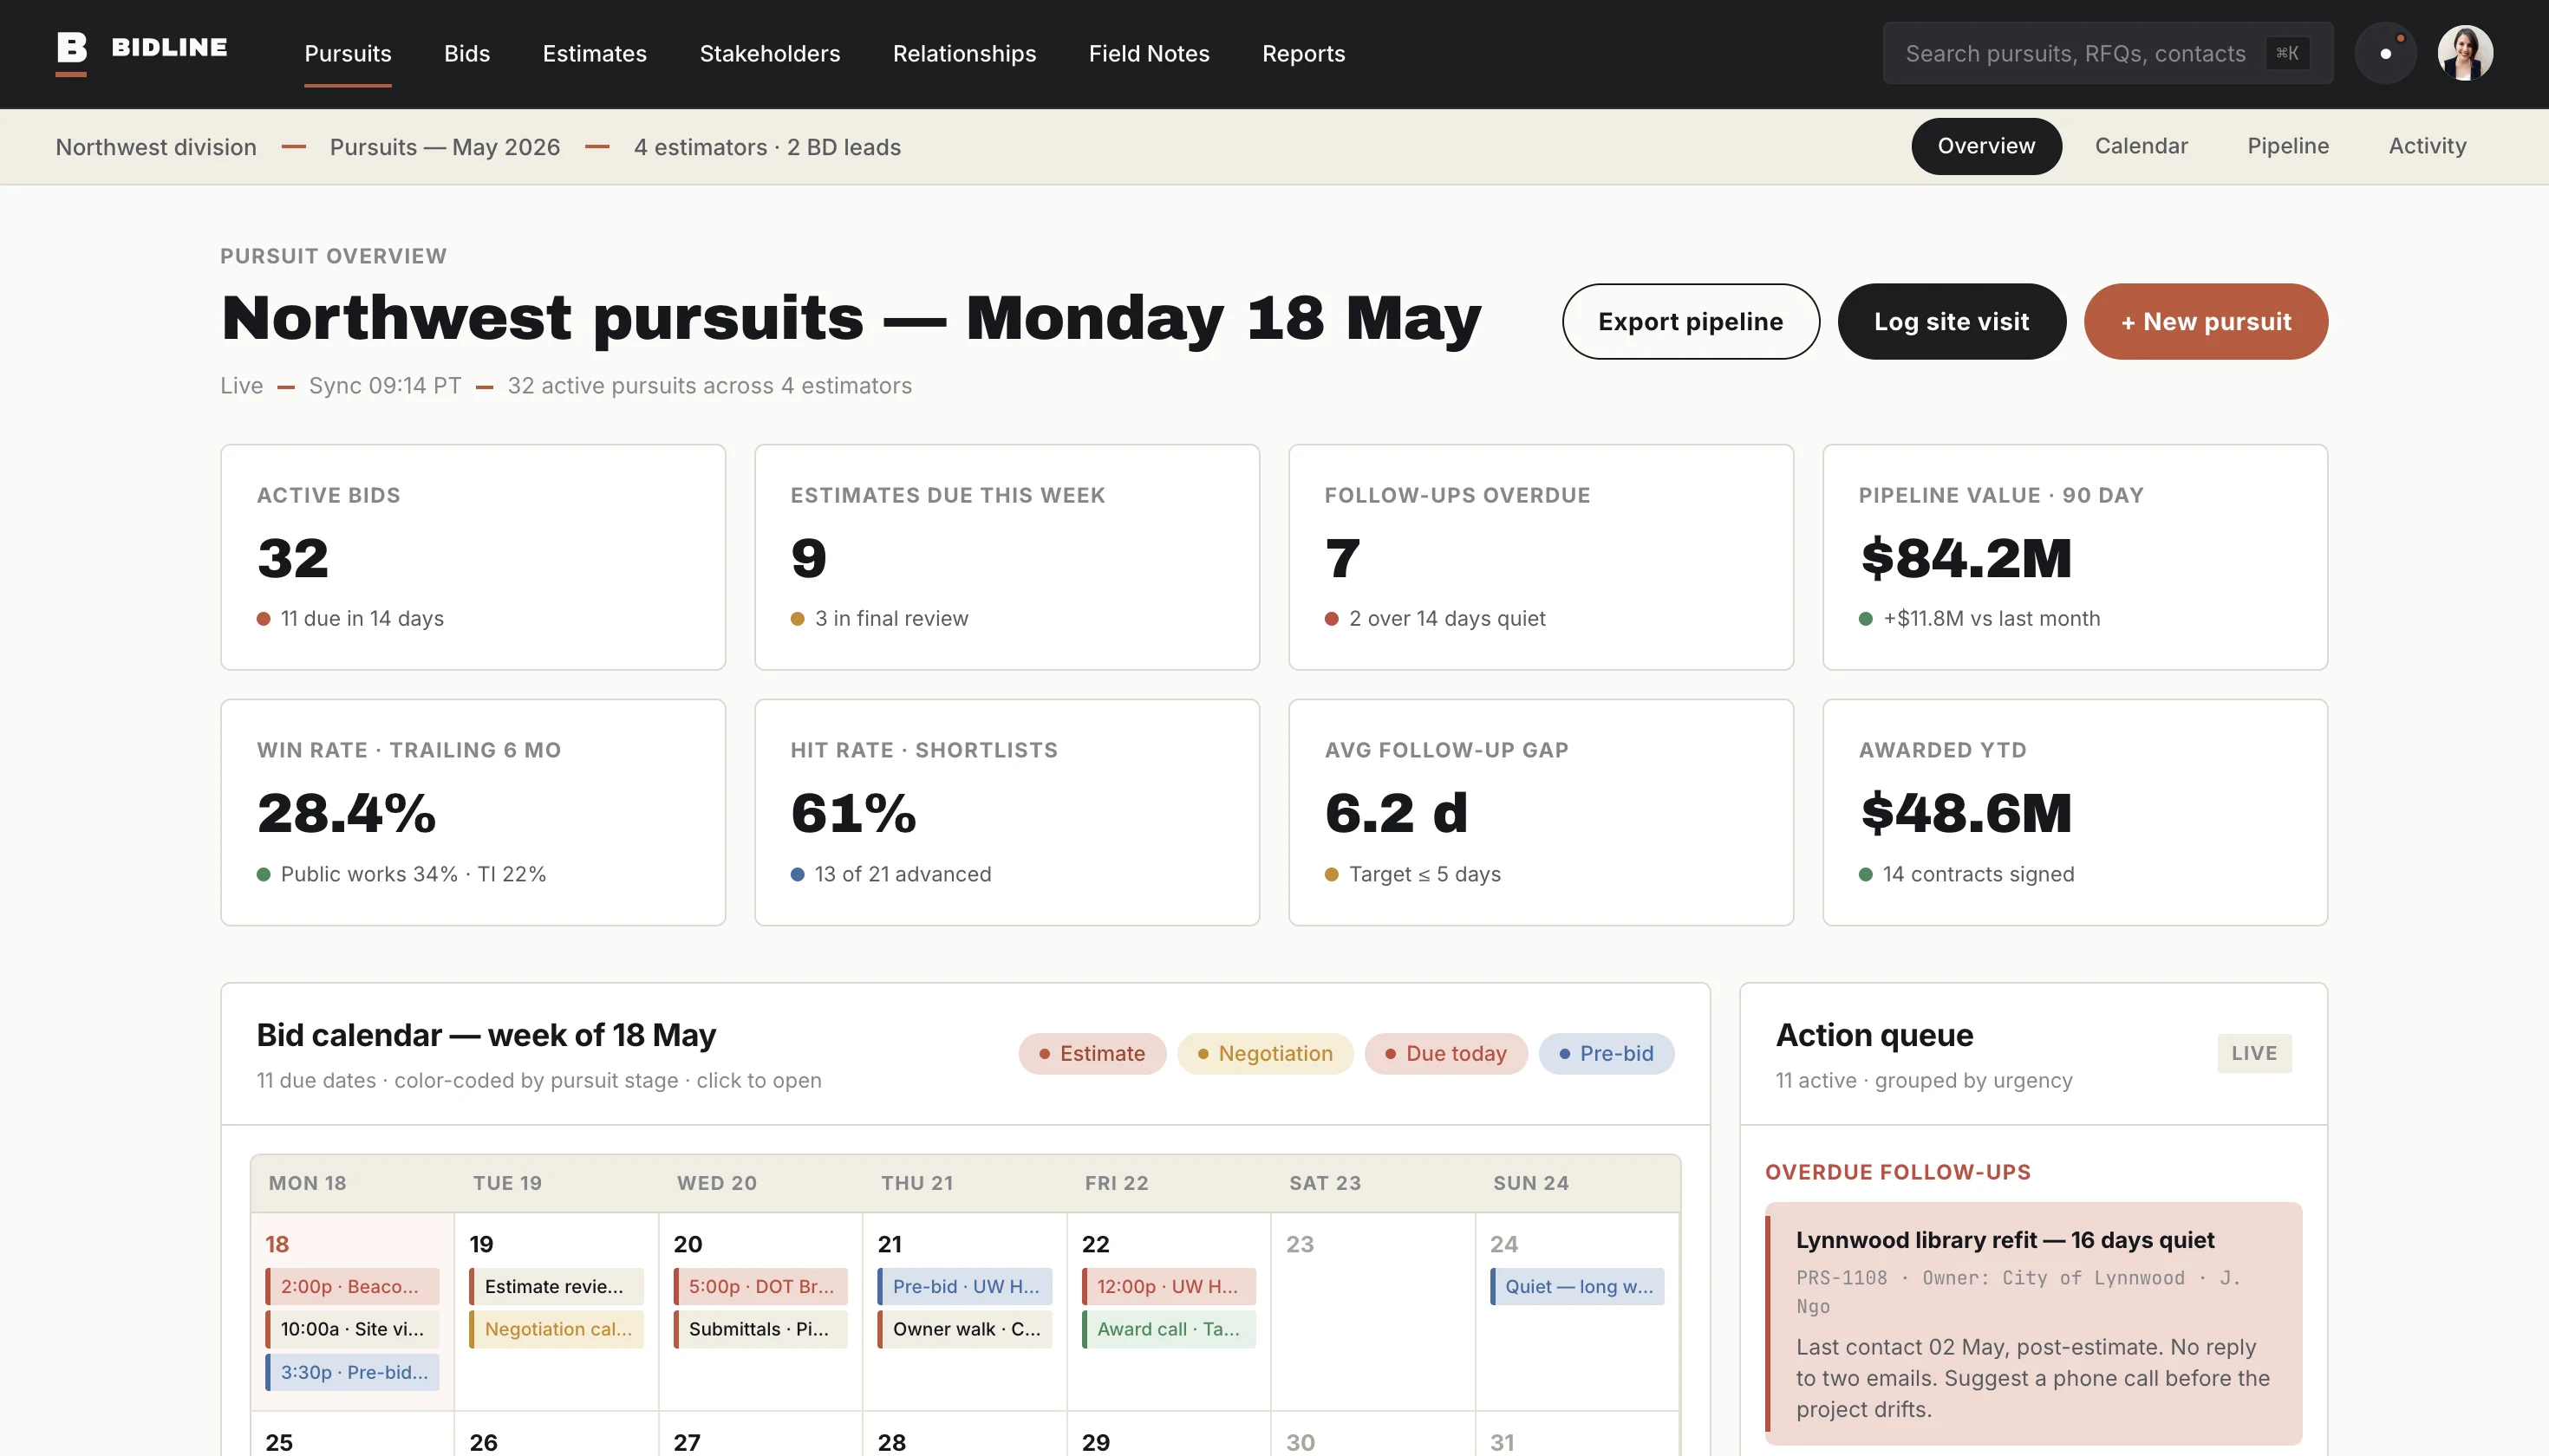2549x1456 pixels.
Task: Click the Log site visit button
Action: point(1951,321)
